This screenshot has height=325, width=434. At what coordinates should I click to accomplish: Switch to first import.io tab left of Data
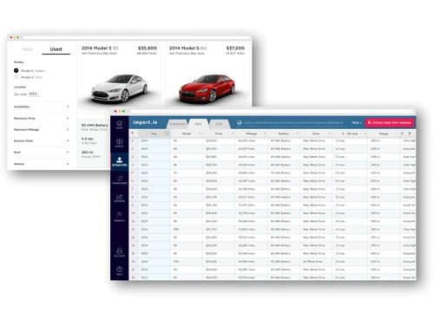coord(178,124)
